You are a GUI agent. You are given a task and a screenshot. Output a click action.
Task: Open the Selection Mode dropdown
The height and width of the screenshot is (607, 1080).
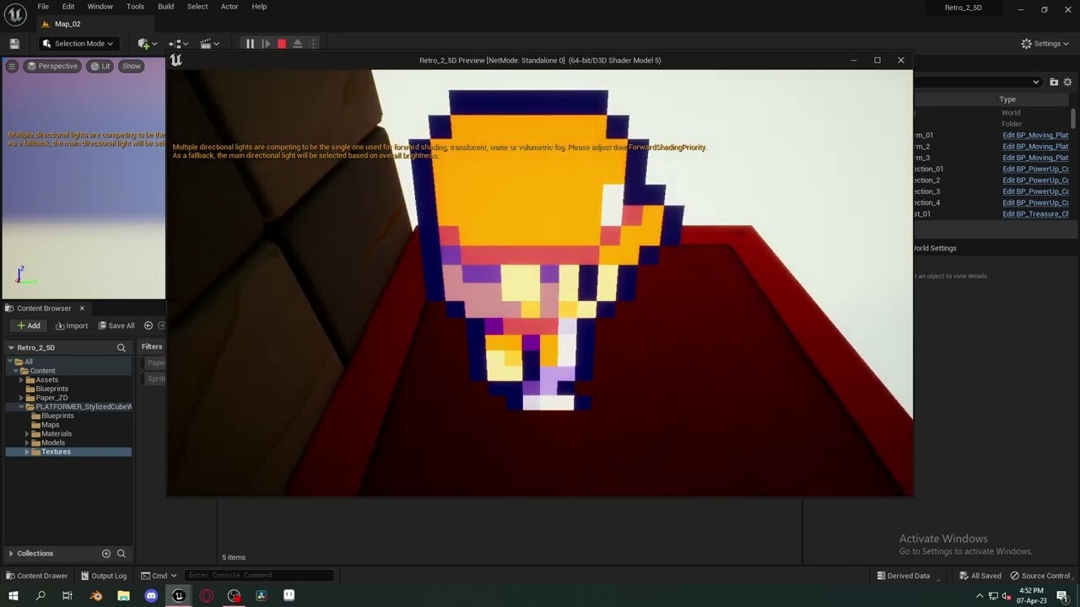pyautogui.click(x=78, y=43)
